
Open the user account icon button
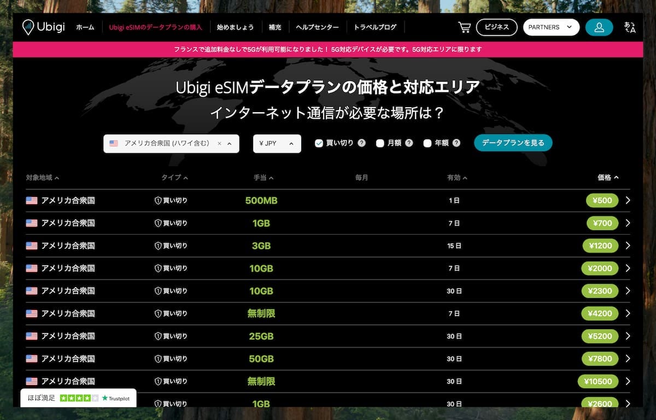(599, 27)
